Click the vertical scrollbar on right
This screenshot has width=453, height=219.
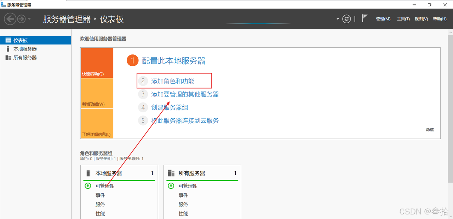tap(450, 108)
